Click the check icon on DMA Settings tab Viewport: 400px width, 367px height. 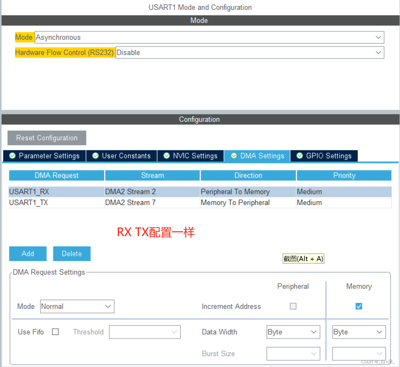click(x=234, y=156)
